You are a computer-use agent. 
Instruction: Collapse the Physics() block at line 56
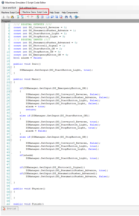pos(11,192)
